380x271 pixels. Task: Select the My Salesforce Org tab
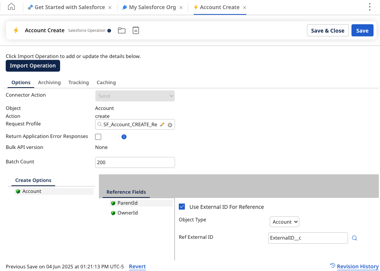[152, 7]
